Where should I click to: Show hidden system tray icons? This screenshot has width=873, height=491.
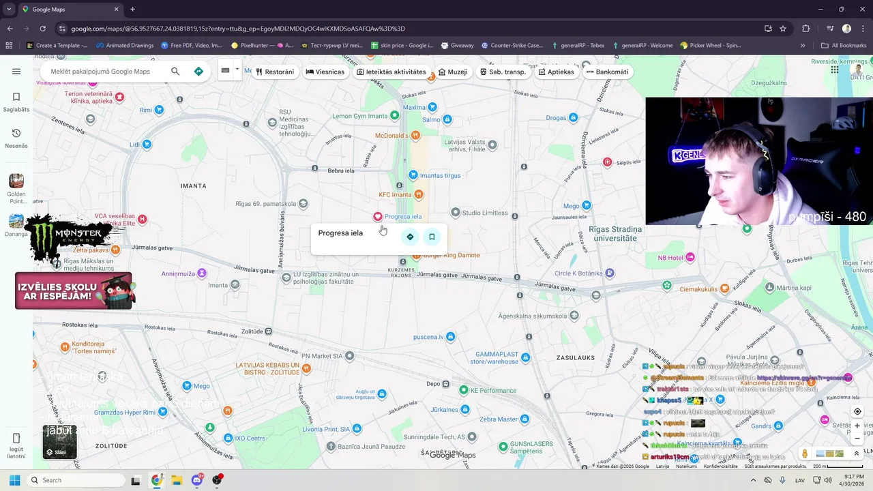click(753, 480)
